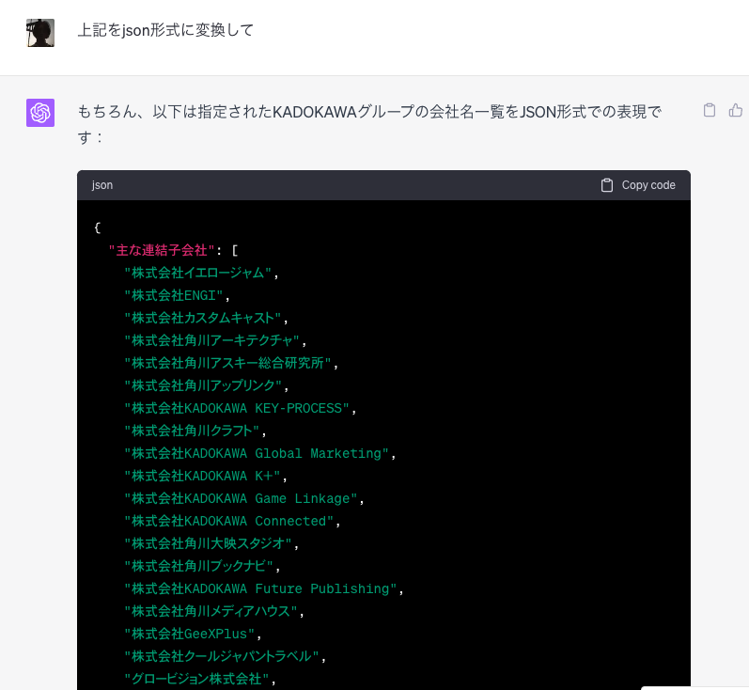This screenshot has width=749, height=690.
Task: Click the line "株式会社クールジャパントラベル"
Action: tap(222, 656)
